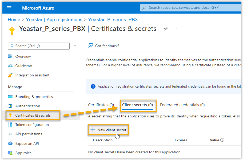The width and height of the screenshot is (243, 160).
Task: Open Integration assistant rocket icon
Action: [x=10, y=75]
